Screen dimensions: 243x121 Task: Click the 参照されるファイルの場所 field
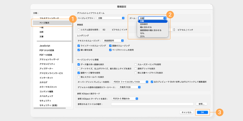tap(152, 104)
